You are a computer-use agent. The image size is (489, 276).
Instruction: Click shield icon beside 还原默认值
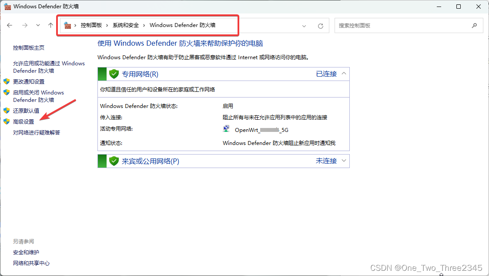point(7,111)
